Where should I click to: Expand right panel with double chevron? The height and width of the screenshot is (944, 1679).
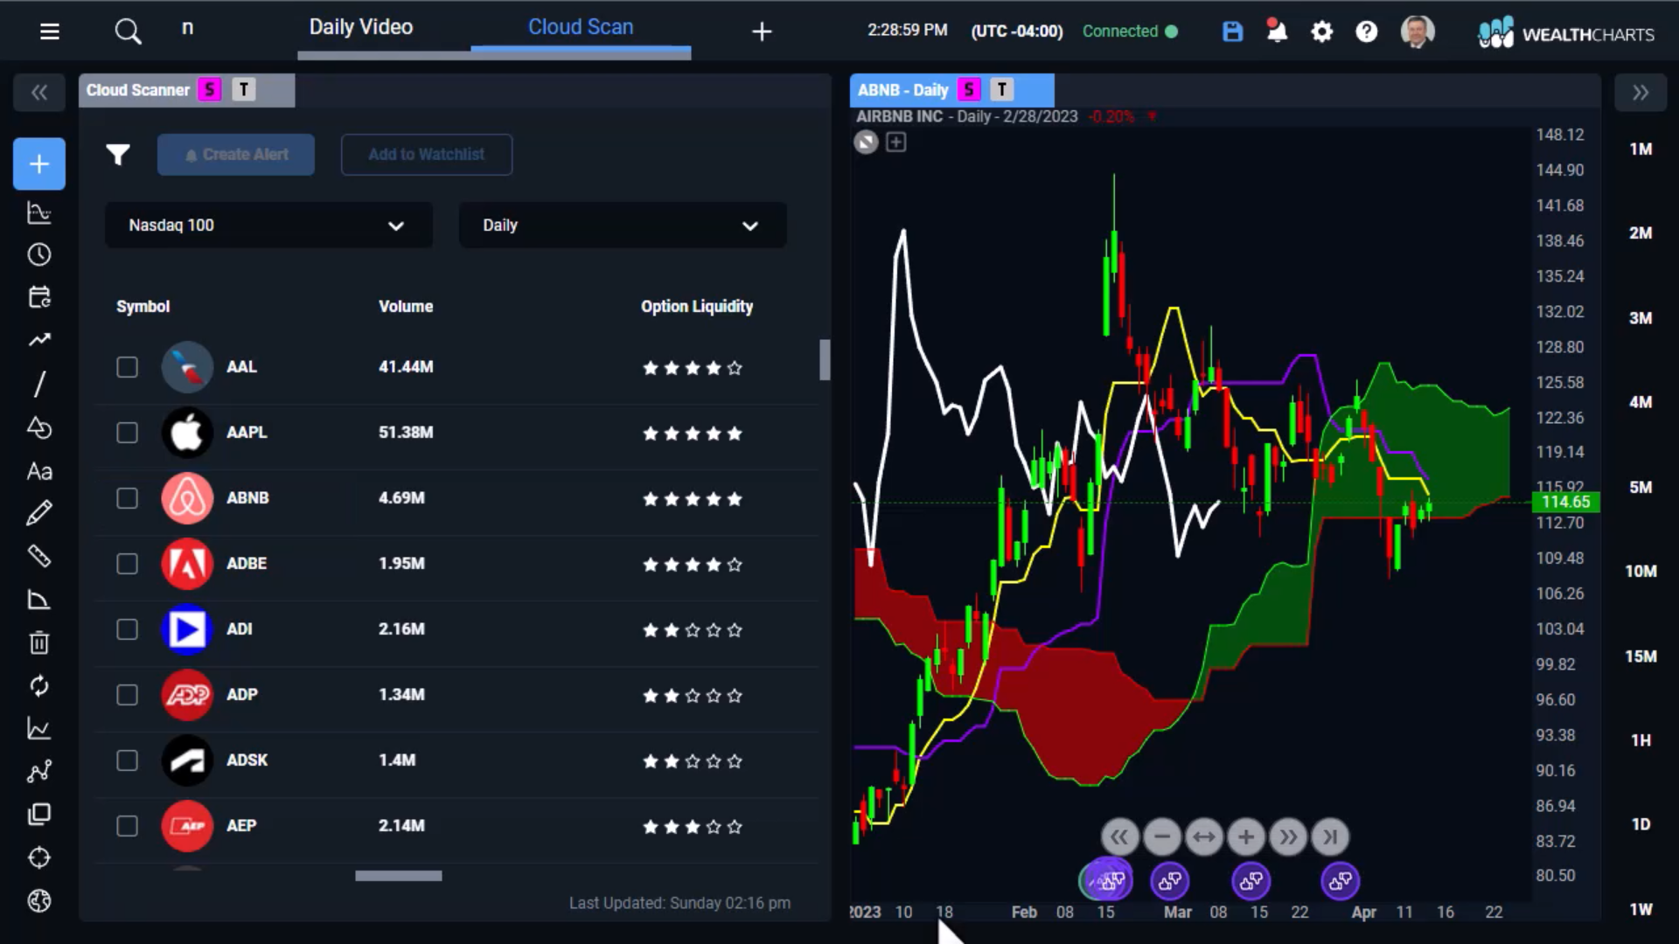[x=1641, y=93]
